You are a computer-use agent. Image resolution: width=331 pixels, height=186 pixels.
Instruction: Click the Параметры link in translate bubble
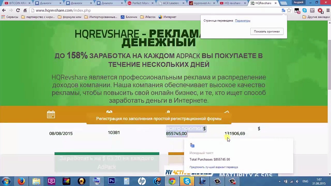click(x=243, y=21)
